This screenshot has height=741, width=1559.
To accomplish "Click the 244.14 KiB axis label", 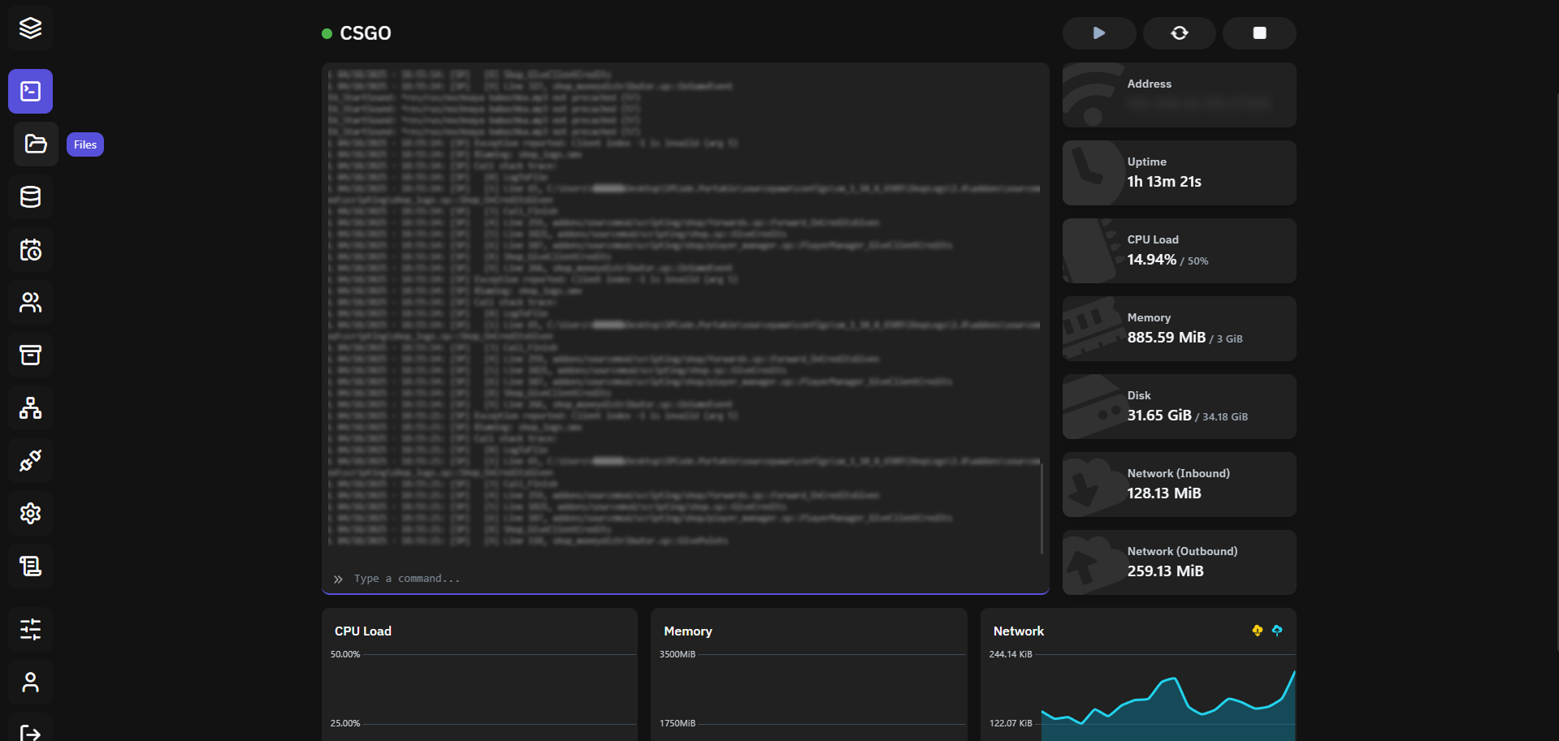I will [1011, 654].
